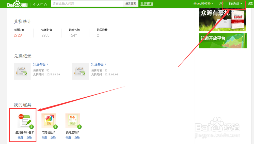Click the 2728 available wealth value
Screen dimensions: 254x144
pyautogui.click(x=18, y=35)
